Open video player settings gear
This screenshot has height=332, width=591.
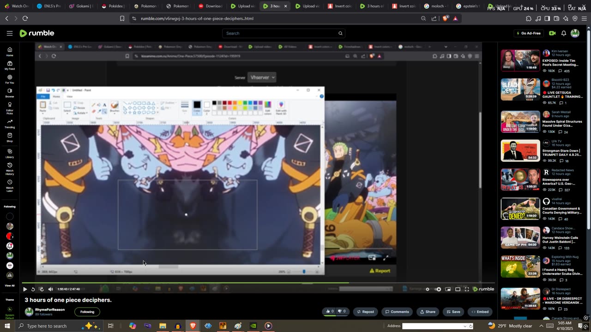pos(428,289)
